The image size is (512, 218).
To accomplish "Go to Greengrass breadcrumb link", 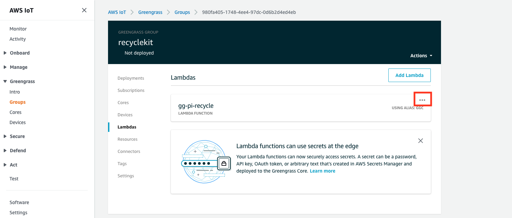I will click(x=150, y=12).
